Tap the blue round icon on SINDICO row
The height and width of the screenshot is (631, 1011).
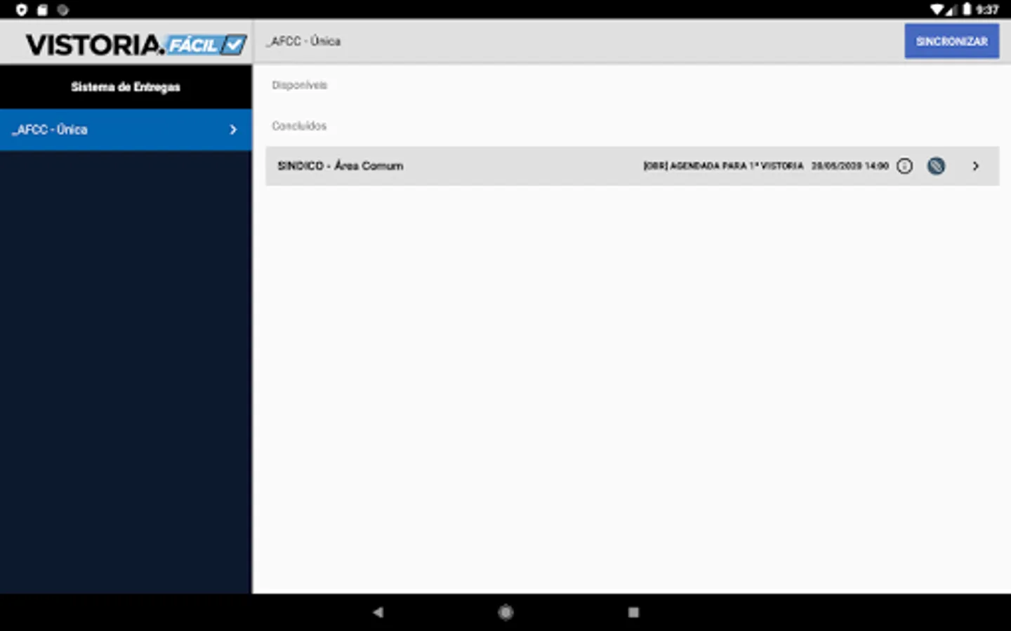(x=936, y=166)
